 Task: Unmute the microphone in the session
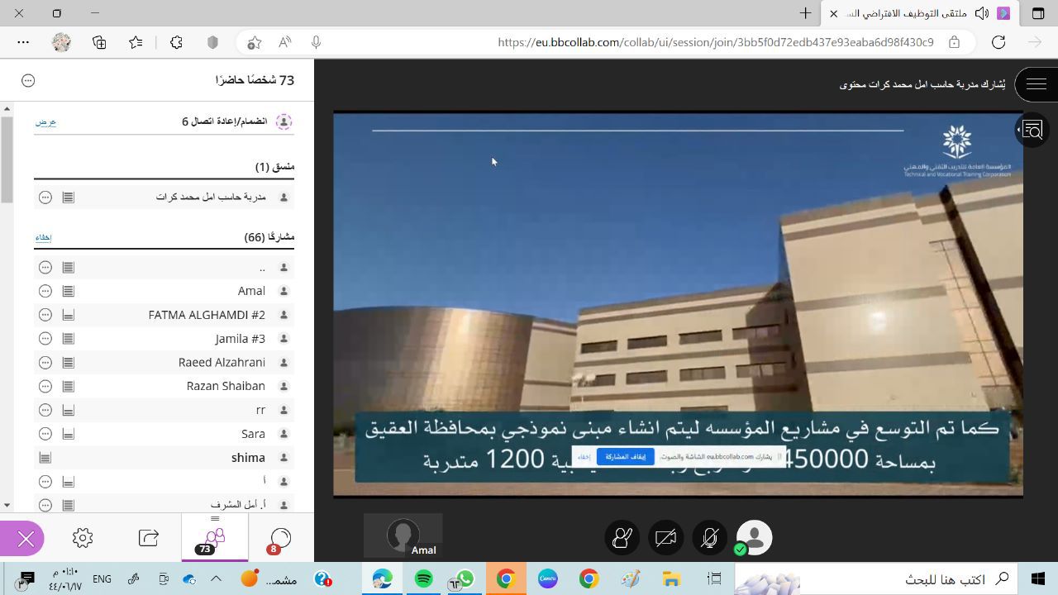coord(709,538)
